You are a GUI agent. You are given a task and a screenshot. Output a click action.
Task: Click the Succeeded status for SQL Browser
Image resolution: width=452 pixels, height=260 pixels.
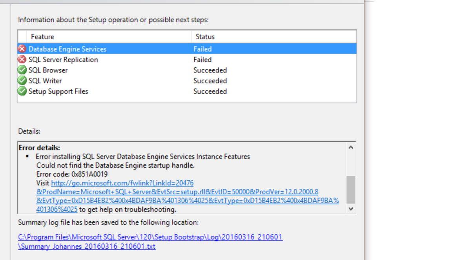(x=210, y=70)
